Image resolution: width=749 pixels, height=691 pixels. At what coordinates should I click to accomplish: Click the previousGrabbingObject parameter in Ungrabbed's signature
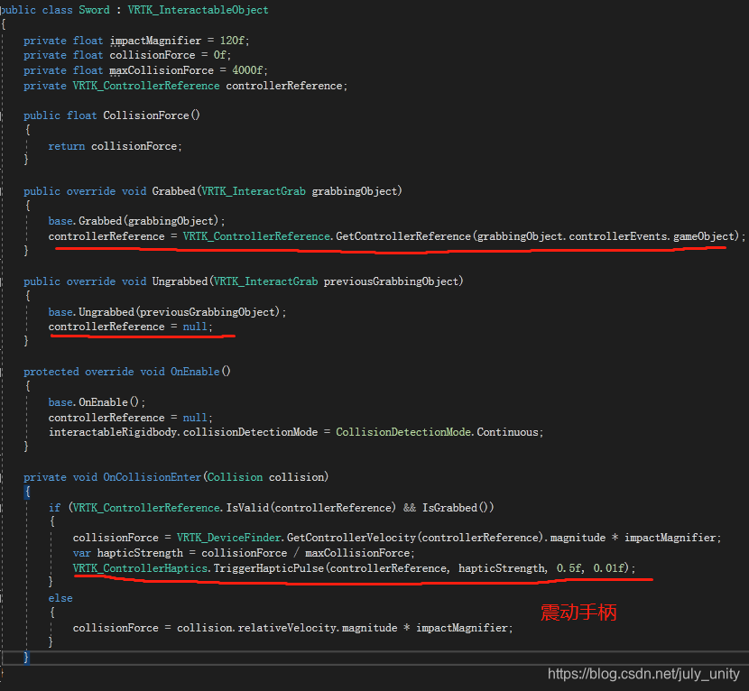[x=392, y=281]
